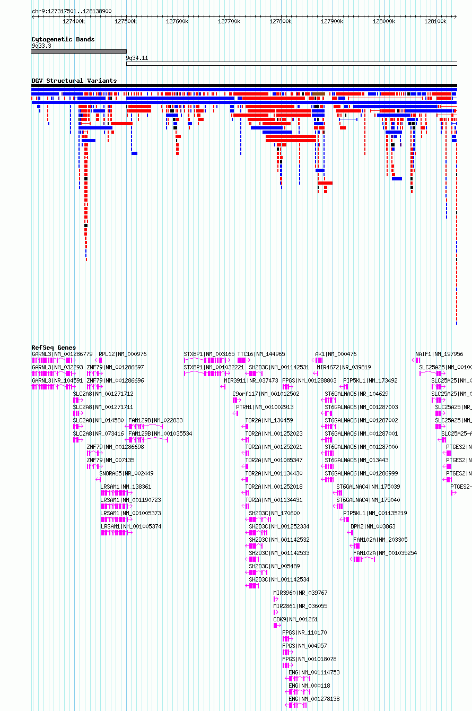Image resolution: width=472 pixels, height=711 pixels.
Task: Click the 128000k ruler tick label
Action: (384, 21)
